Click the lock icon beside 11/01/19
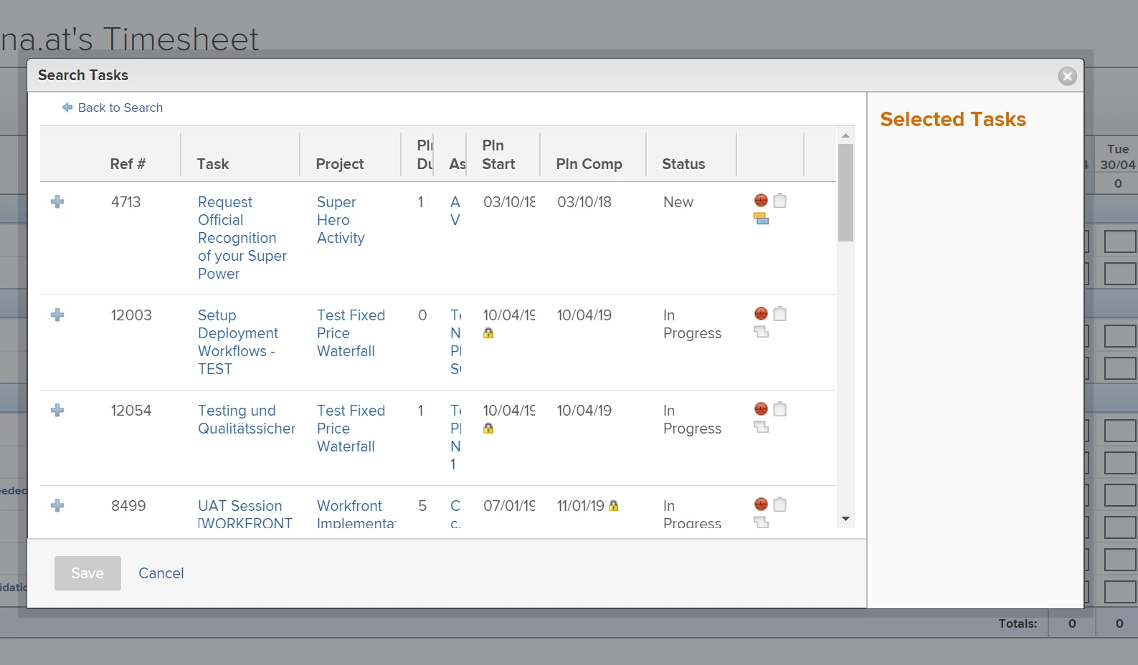1138x665 pixels. (x=614, y=506)
